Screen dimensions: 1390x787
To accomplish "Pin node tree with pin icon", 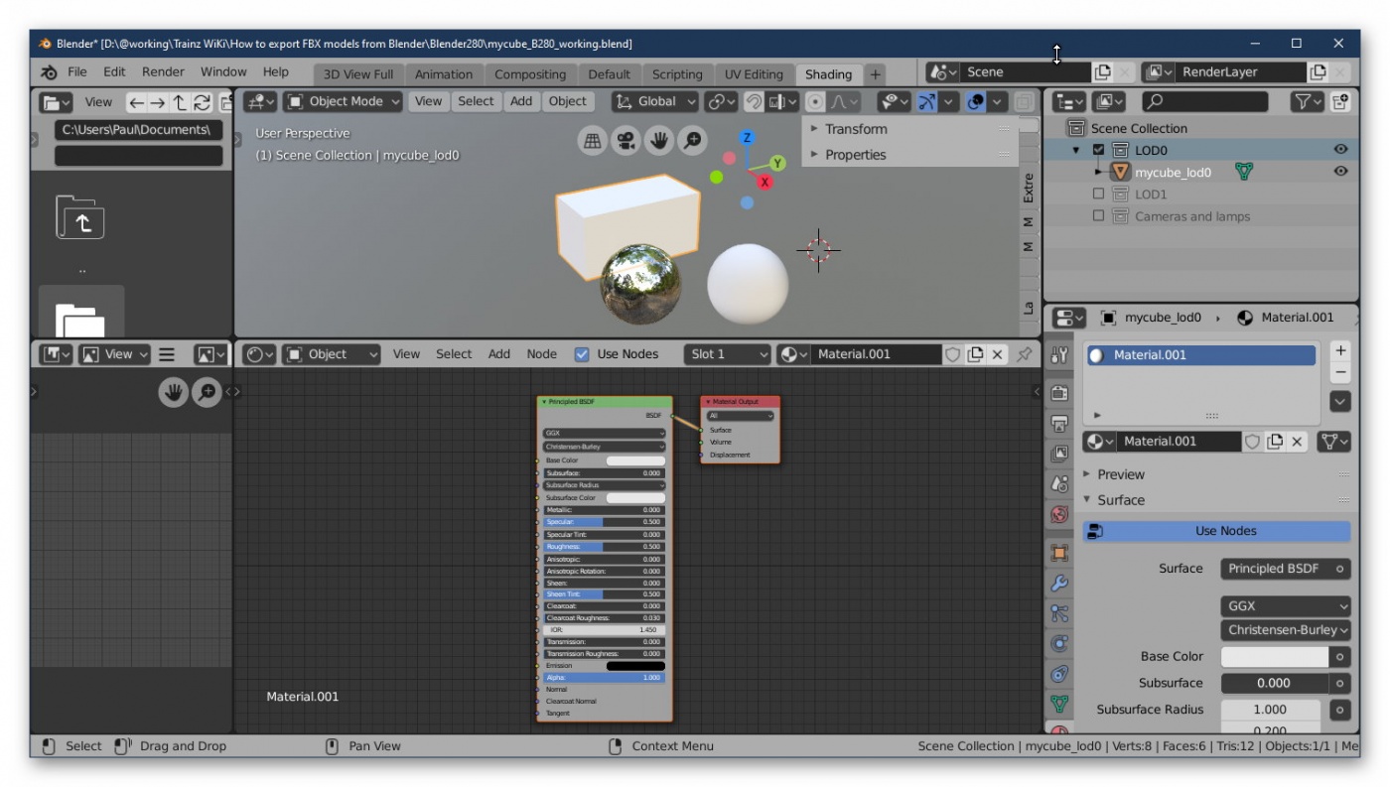I will 1025,354.
